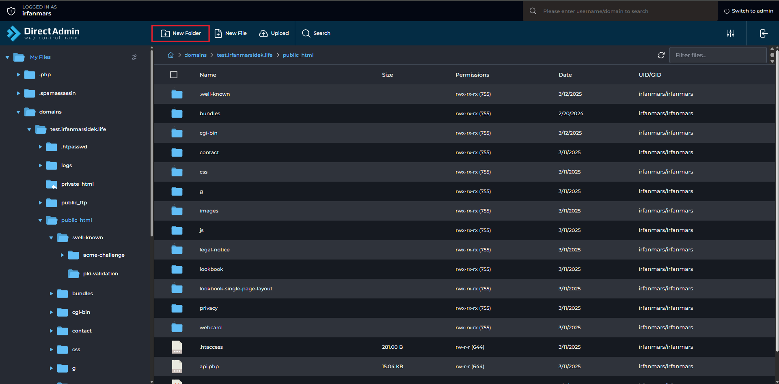Open the settings sliders icon
Image resolution: width=779 pixels, height=384 pixels.
click(x=730, y=34)
